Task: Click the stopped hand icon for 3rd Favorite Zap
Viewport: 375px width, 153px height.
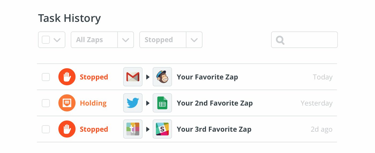Action: 67,129
